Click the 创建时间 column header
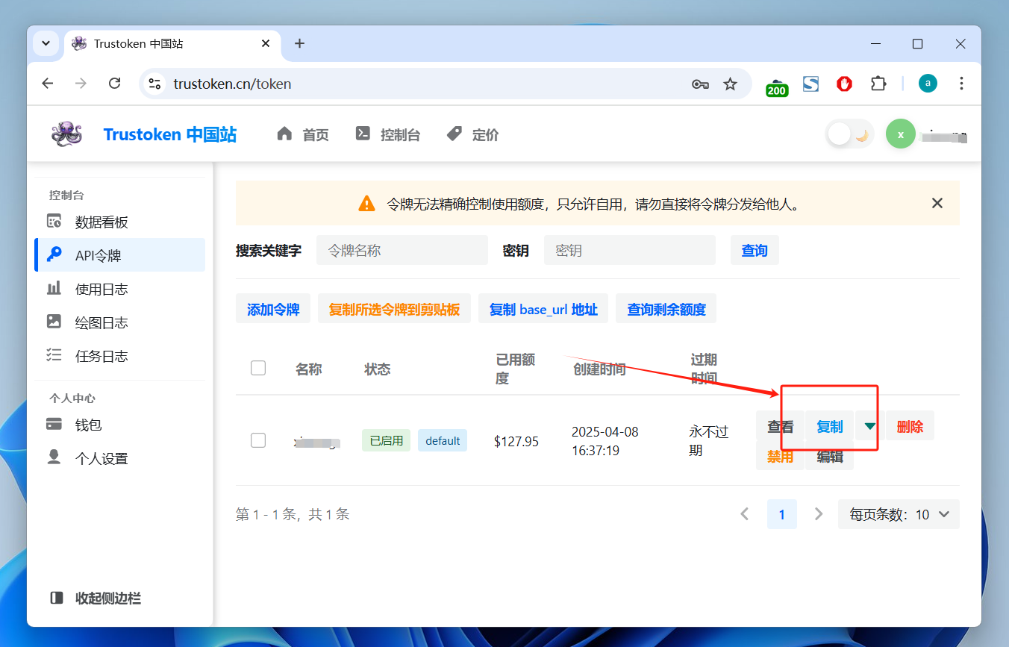The width and height of the screenshot is (1009, 647). click(599, 369)
